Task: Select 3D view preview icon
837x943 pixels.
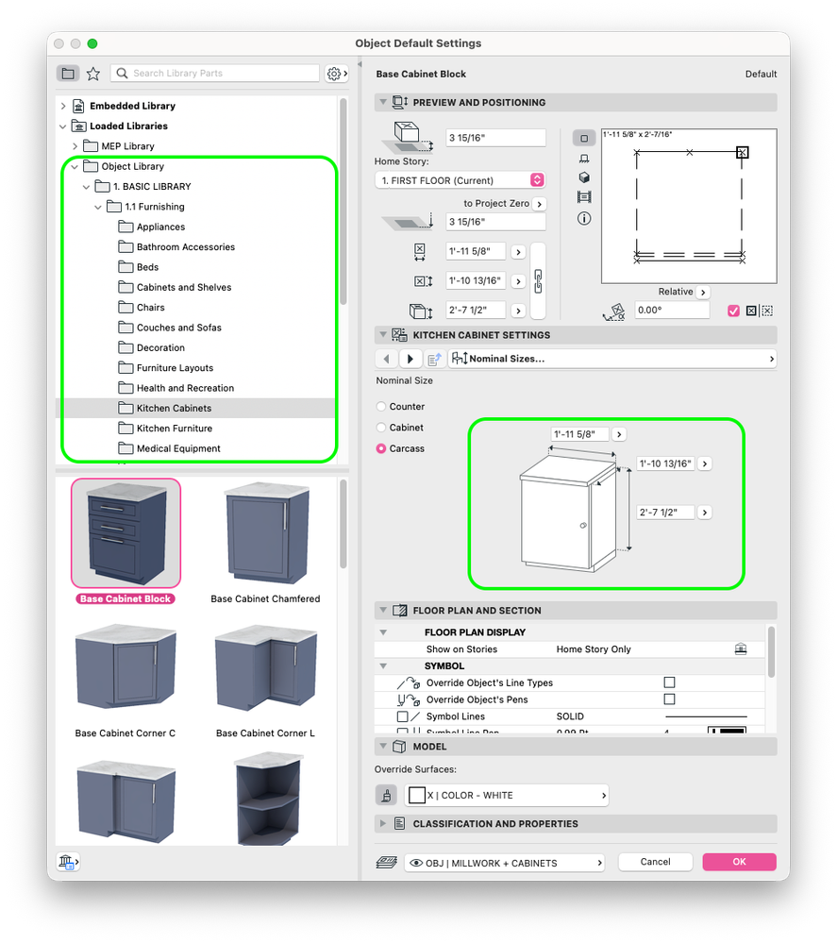Action: [x=584, y=177]
